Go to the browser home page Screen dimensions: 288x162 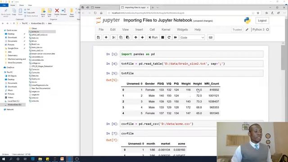tap(101, 13)
